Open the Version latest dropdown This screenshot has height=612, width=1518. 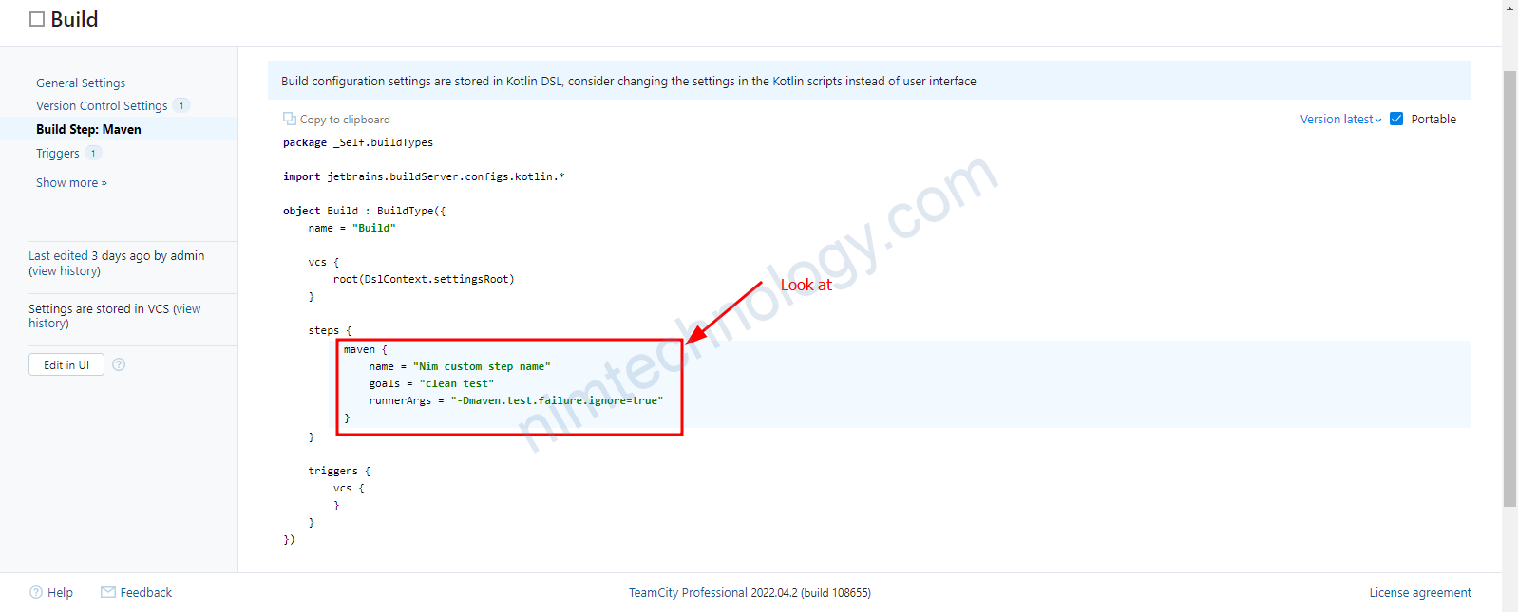tap(1340, 119)
